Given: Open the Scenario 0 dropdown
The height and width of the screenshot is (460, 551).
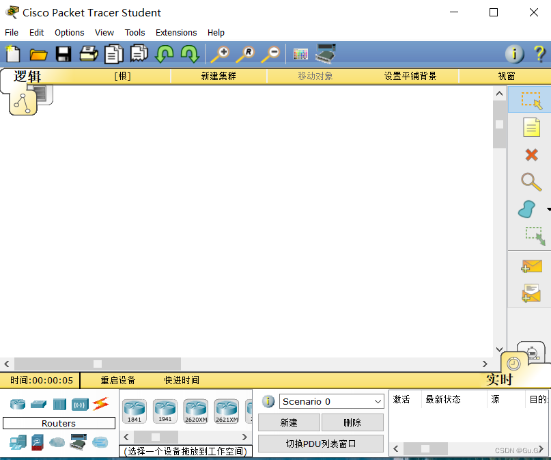Looking at the screenshot, I should 332,401.
